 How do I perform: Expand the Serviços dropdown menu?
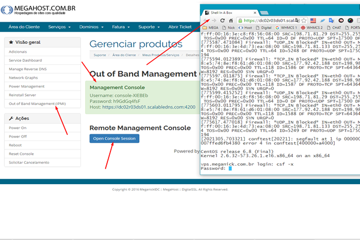pos(59,27)
